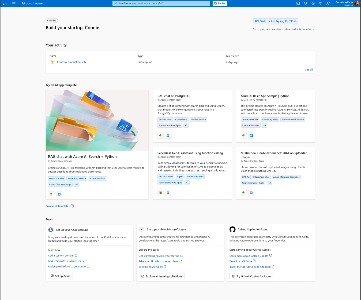Open Azure AI Basic App Sample template
The image size is (361, 300).
pyautogui.click(x=265, y=96)
